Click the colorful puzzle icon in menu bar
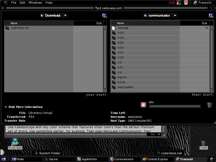Image resolution: width=216 pixels, height=162 pixels. [179, 3]
